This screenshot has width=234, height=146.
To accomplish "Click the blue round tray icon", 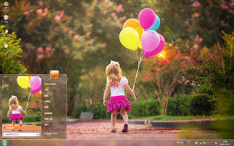I will tap(185, 142).
